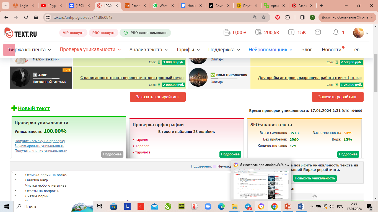Open PowerPoint from the taskbar
The image size is (378, 212).
[288, 206]
